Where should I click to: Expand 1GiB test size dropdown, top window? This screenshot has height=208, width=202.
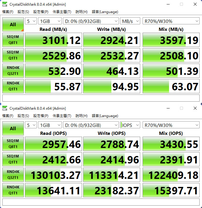click(50, 21)
